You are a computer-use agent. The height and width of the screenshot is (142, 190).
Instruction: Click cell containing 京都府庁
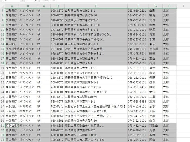click(x=12, y=106)
